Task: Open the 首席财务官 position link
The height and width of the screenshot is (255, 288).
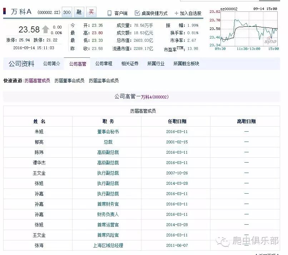Action: [x=108, y=204]
